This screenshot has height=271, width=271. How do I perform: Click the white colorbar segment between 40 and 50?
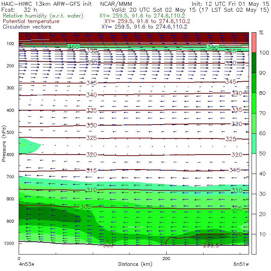coord(254,163)
